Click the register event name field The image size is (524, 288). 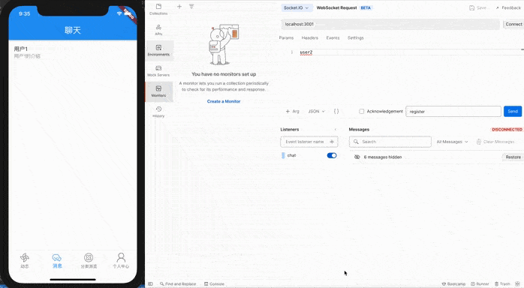point(453,112)
